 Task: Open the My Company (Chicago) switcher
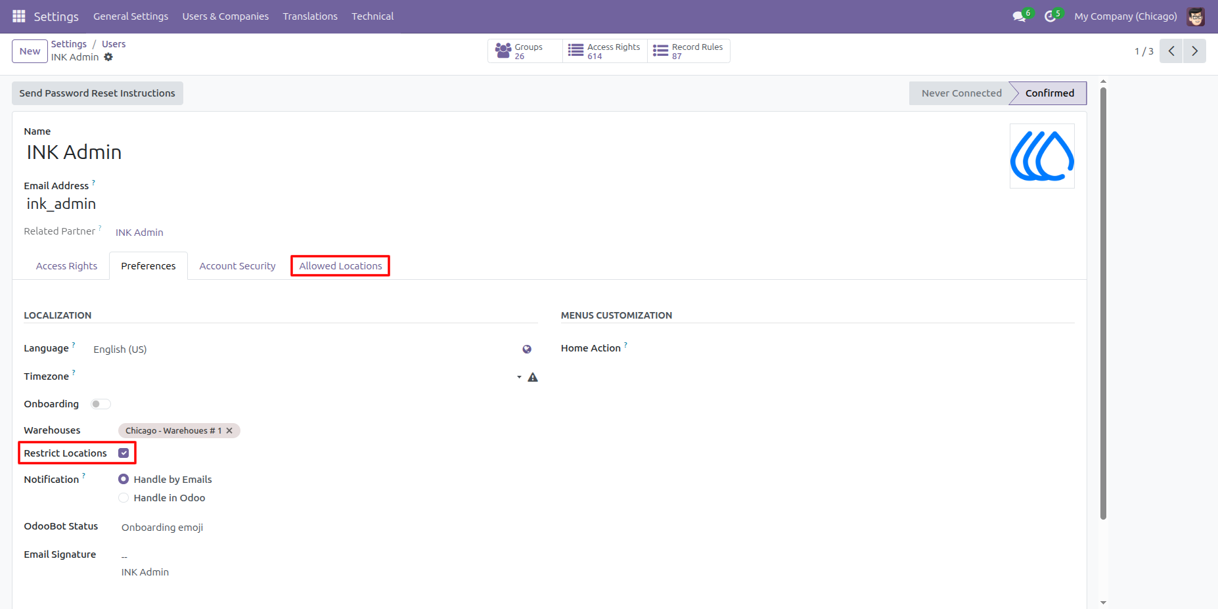(x=1125, y=16)
